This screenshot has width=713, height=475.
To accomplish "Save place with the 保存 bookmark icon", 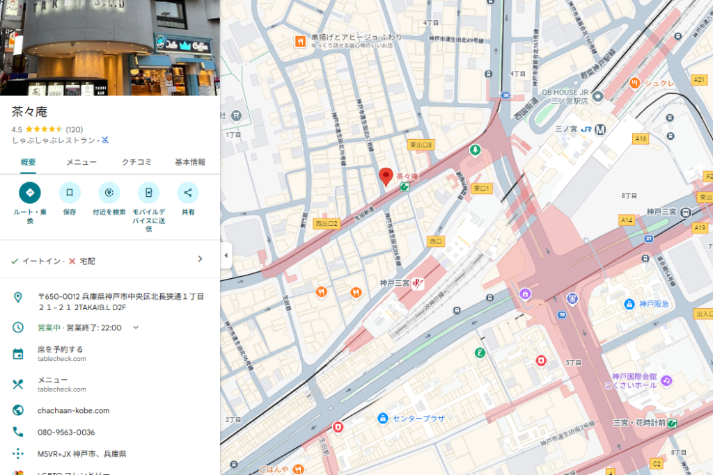I will coord(70,193).
